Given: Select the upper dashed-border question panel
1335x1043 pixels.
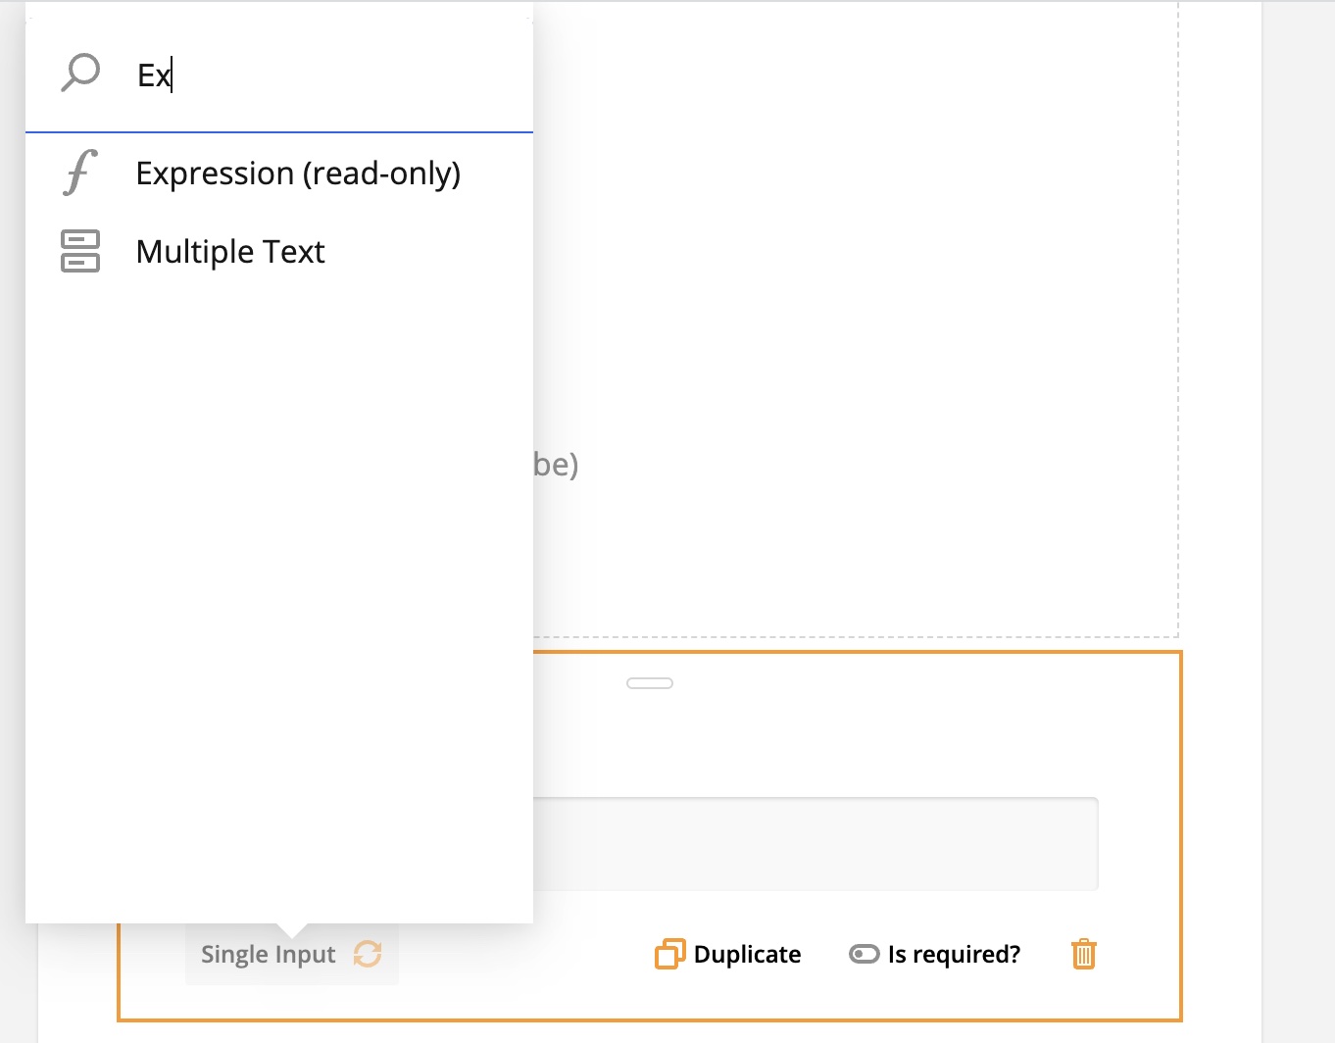Looking at the screenshot, I should pos(853,294).
